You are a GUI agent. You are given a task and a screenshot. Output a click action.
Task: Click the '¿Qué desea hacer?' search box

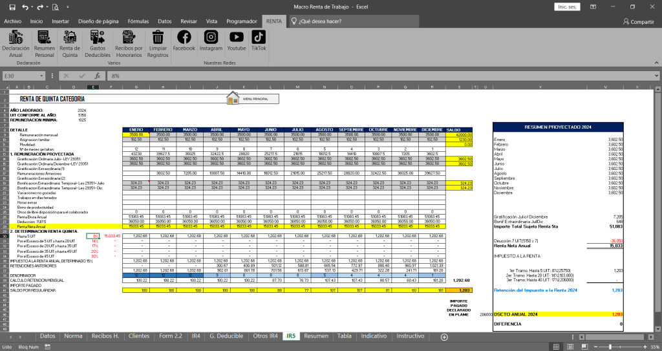[x=354, y=21]
